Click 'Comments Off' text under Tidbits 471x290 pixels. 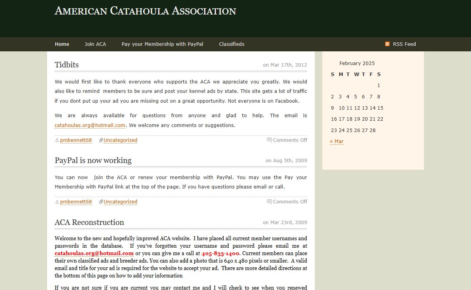click(290, 140)
